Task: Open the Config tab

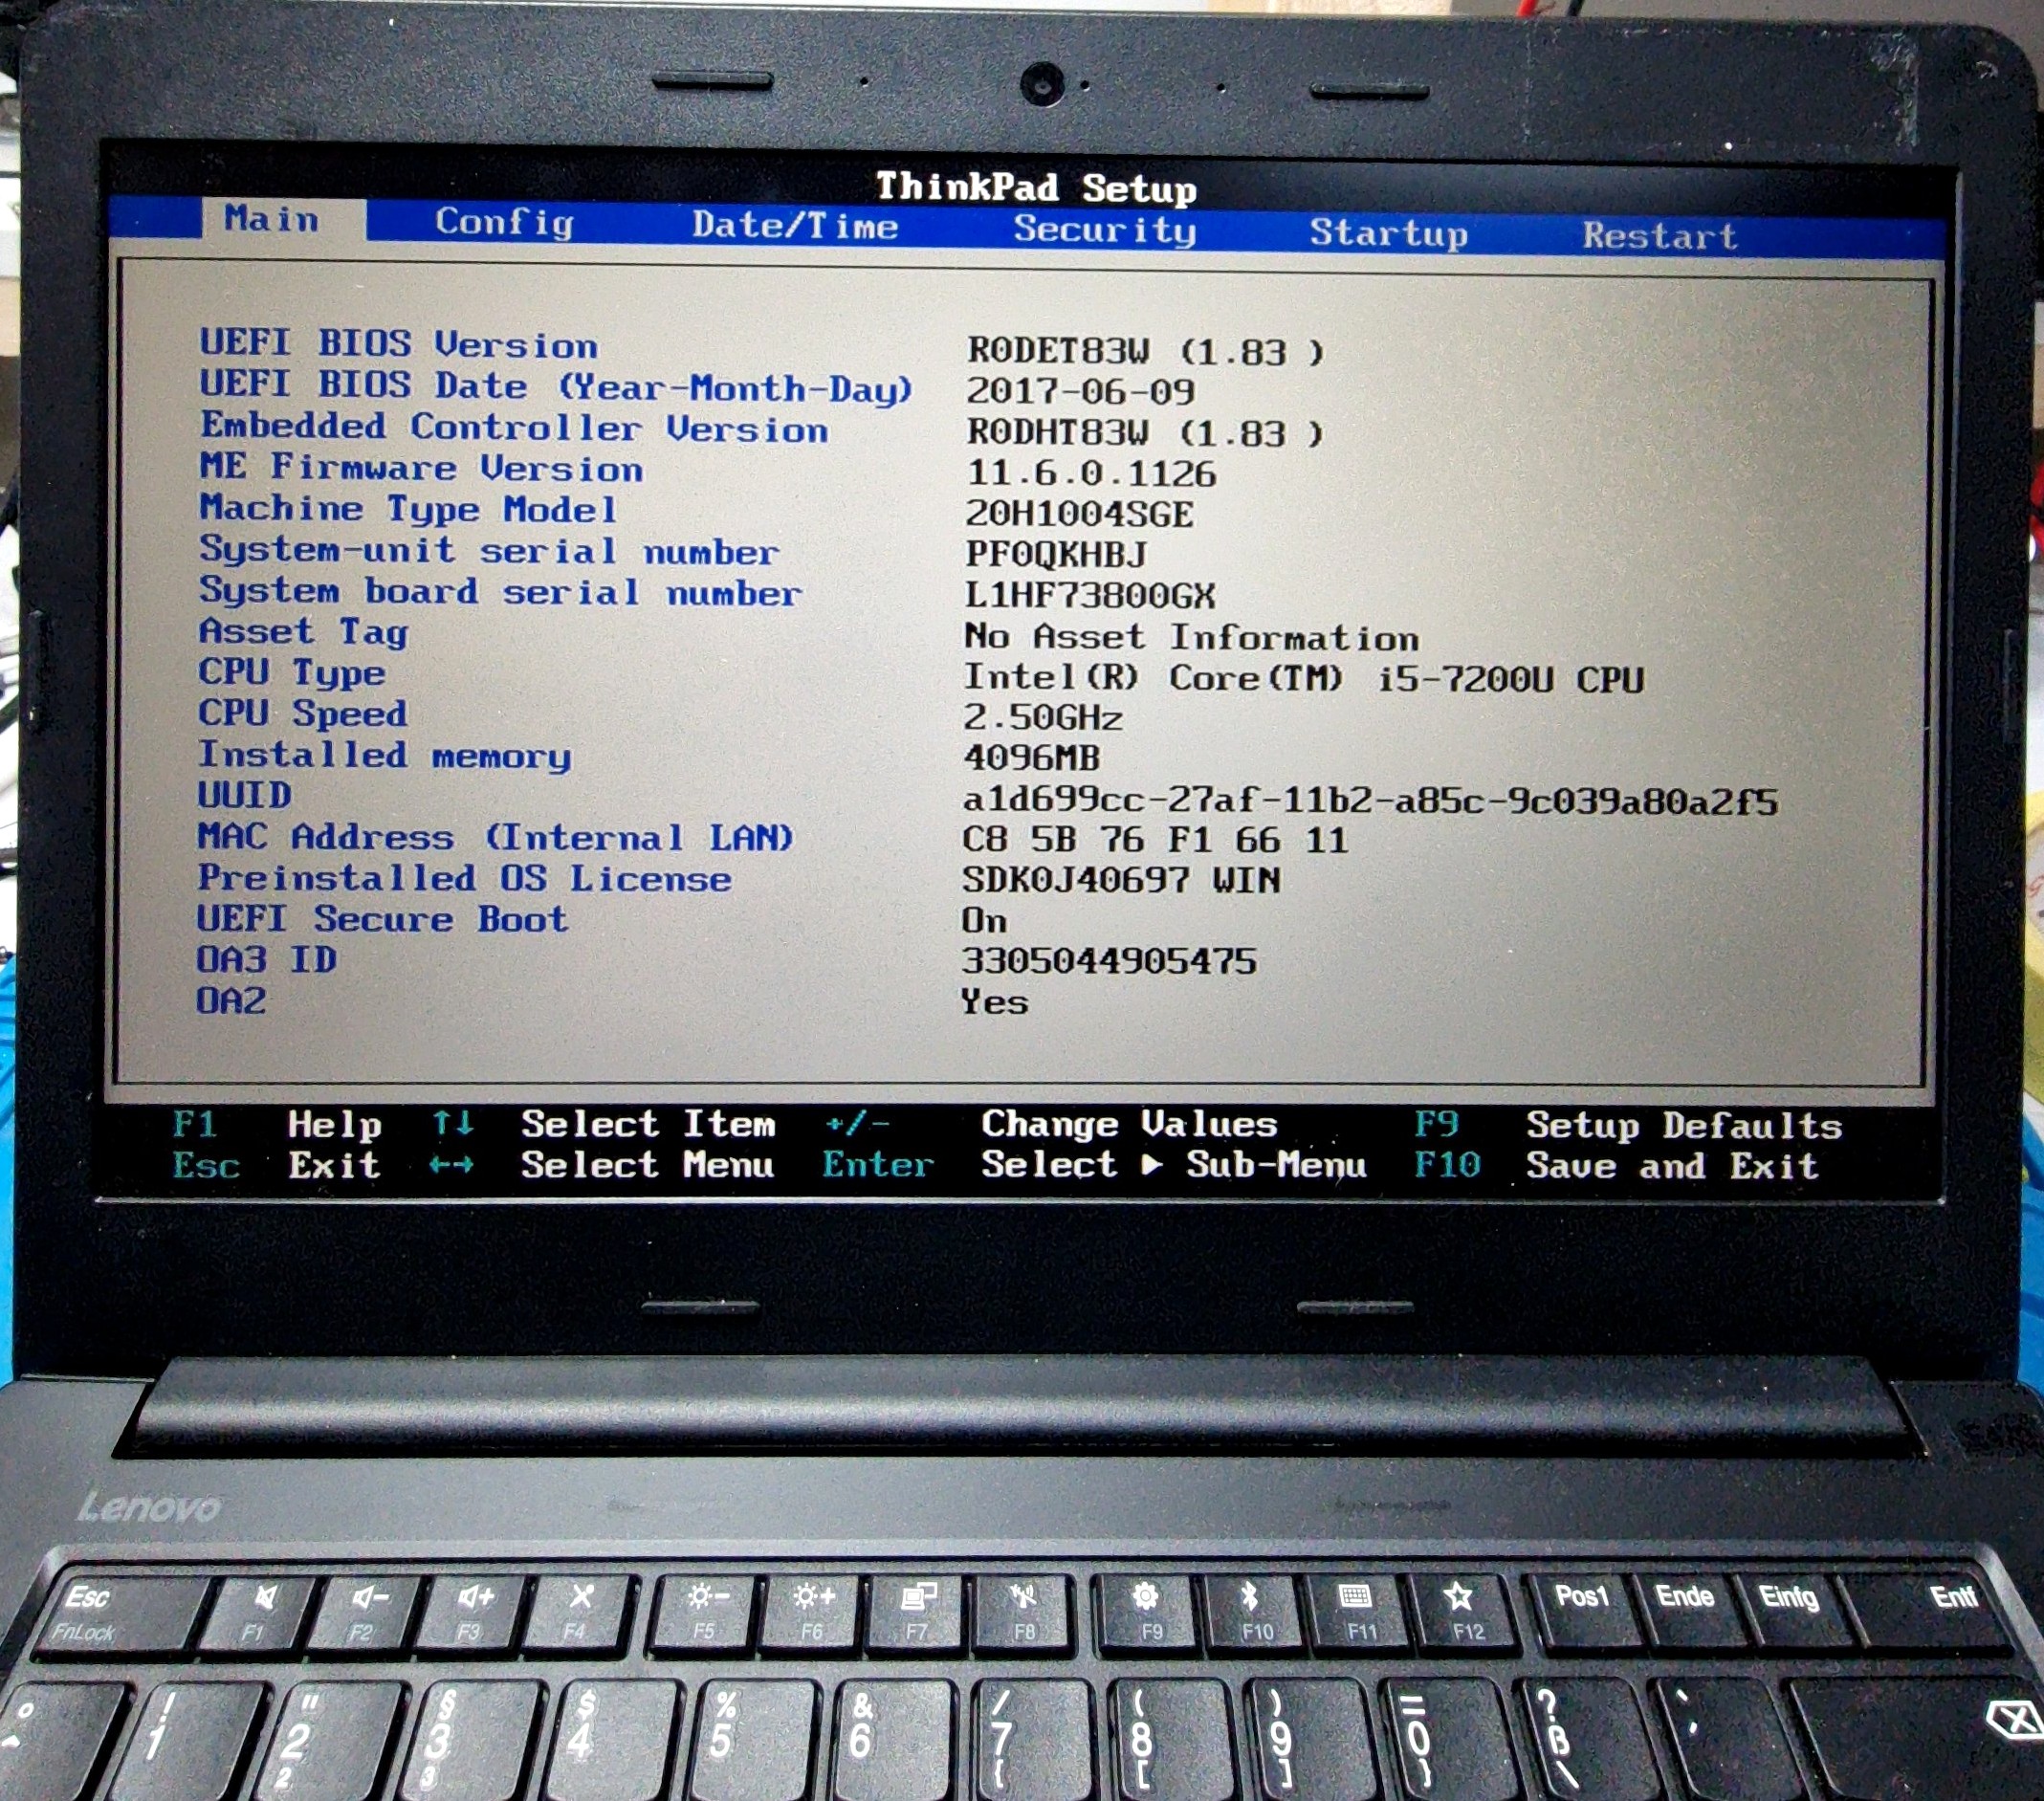Action: pyautogui.click(x=505, y=222)
